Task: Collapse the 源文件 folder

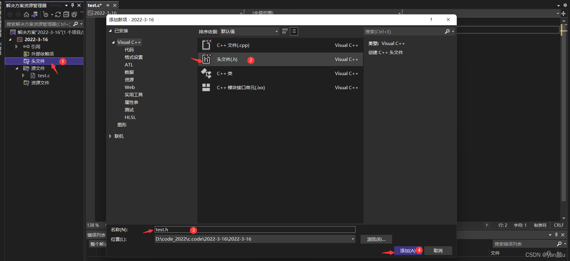Action: coord(17,68)
